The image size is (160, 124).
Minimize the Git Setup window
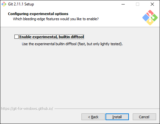click(123, 4)
